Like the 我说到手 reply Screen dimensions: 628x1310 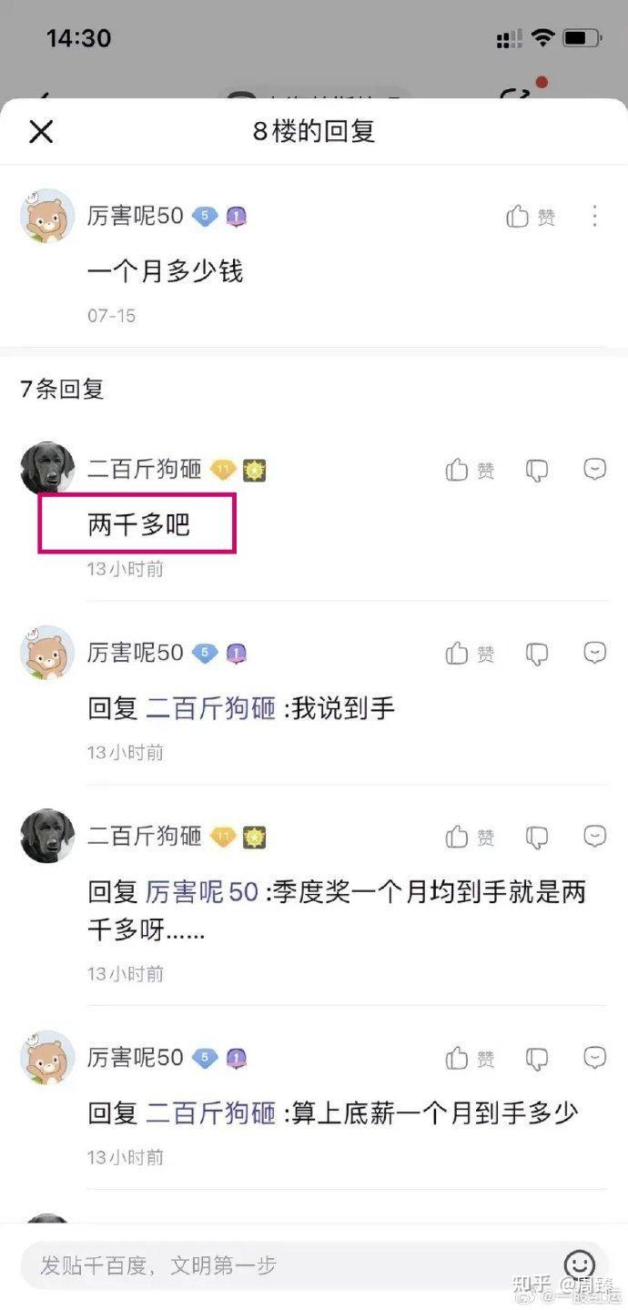(x=471, y=654)
